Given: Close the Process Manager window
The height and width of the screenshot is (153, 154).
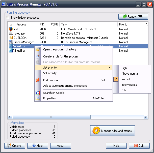Looking at the screenshot, I should click(x=150, y=5).
